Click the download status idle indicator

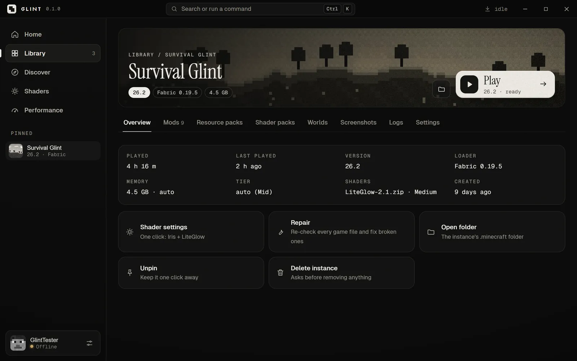(x=496, y=9)
